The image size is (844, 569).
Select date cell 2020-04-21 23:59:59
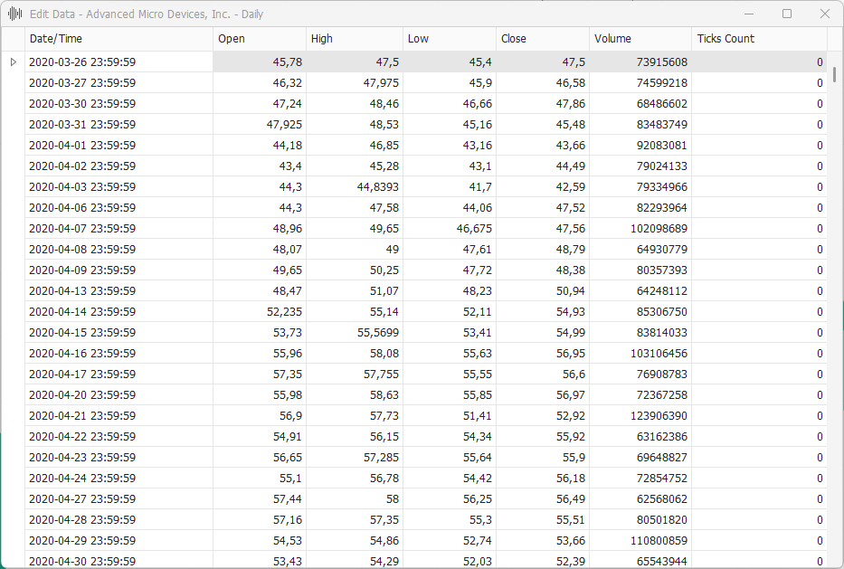coord(119,416)
